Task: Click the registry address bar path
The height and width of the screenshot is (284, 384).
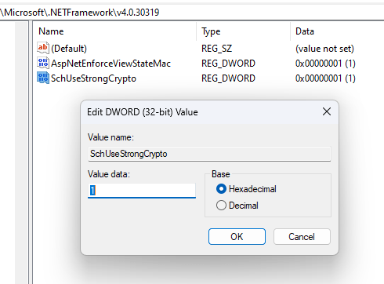Action: [80, 13]
